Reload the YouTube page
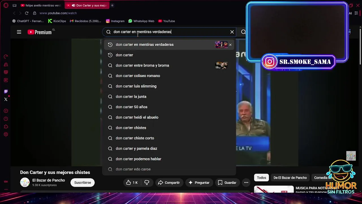The image size is (362, 204). coord(27,13)
